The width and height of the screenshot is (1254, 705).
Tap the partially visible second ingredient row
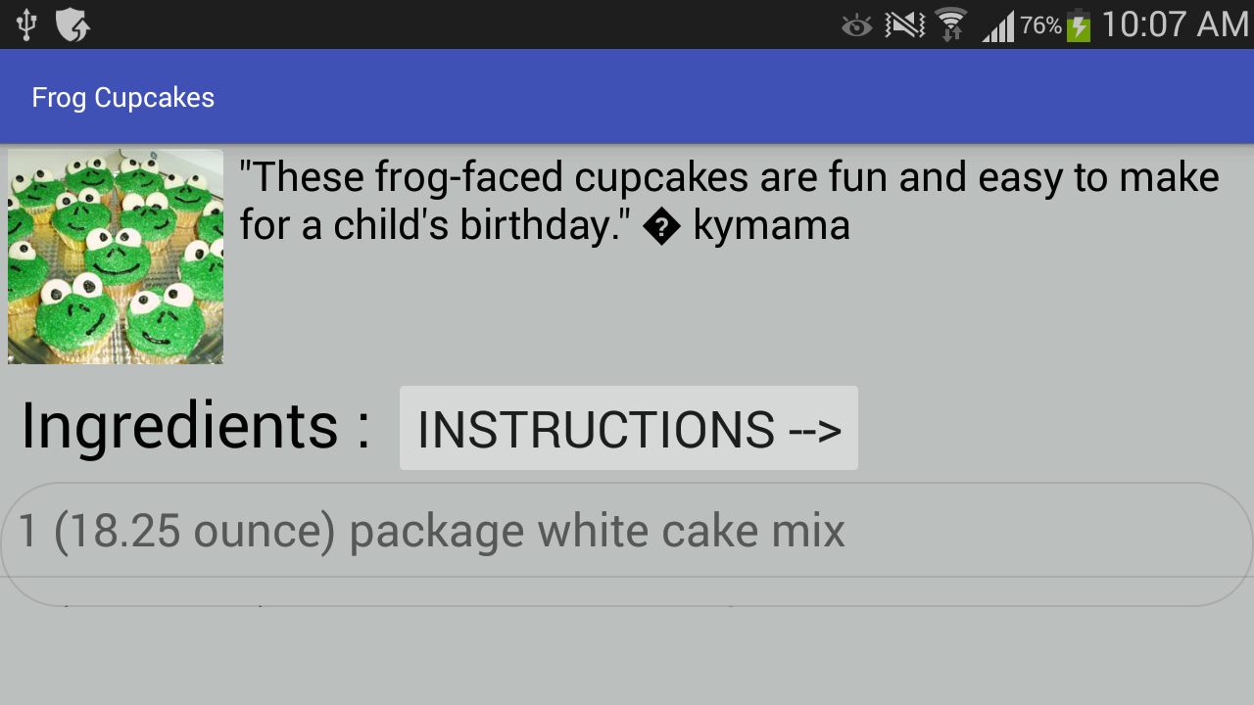point(627,593)
